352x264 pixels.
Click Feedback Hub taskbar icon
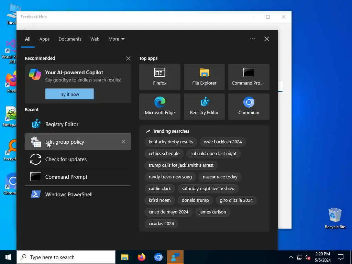click(175, 257)
